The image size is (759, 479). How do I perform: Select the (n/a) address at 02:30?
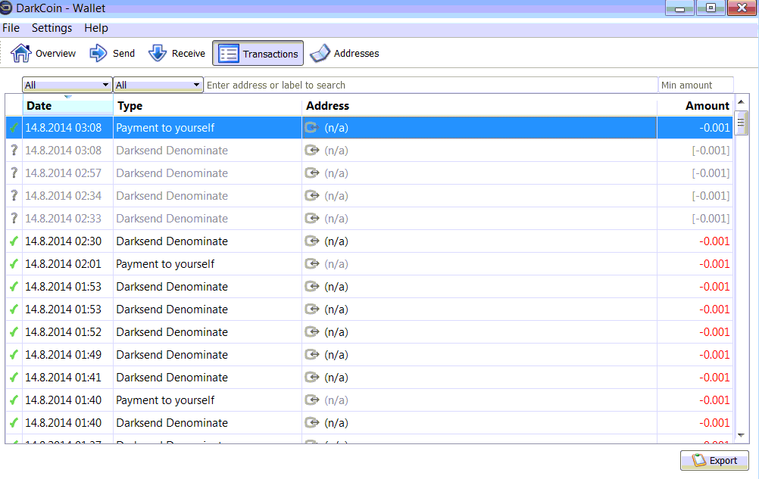tap(336, 241)
